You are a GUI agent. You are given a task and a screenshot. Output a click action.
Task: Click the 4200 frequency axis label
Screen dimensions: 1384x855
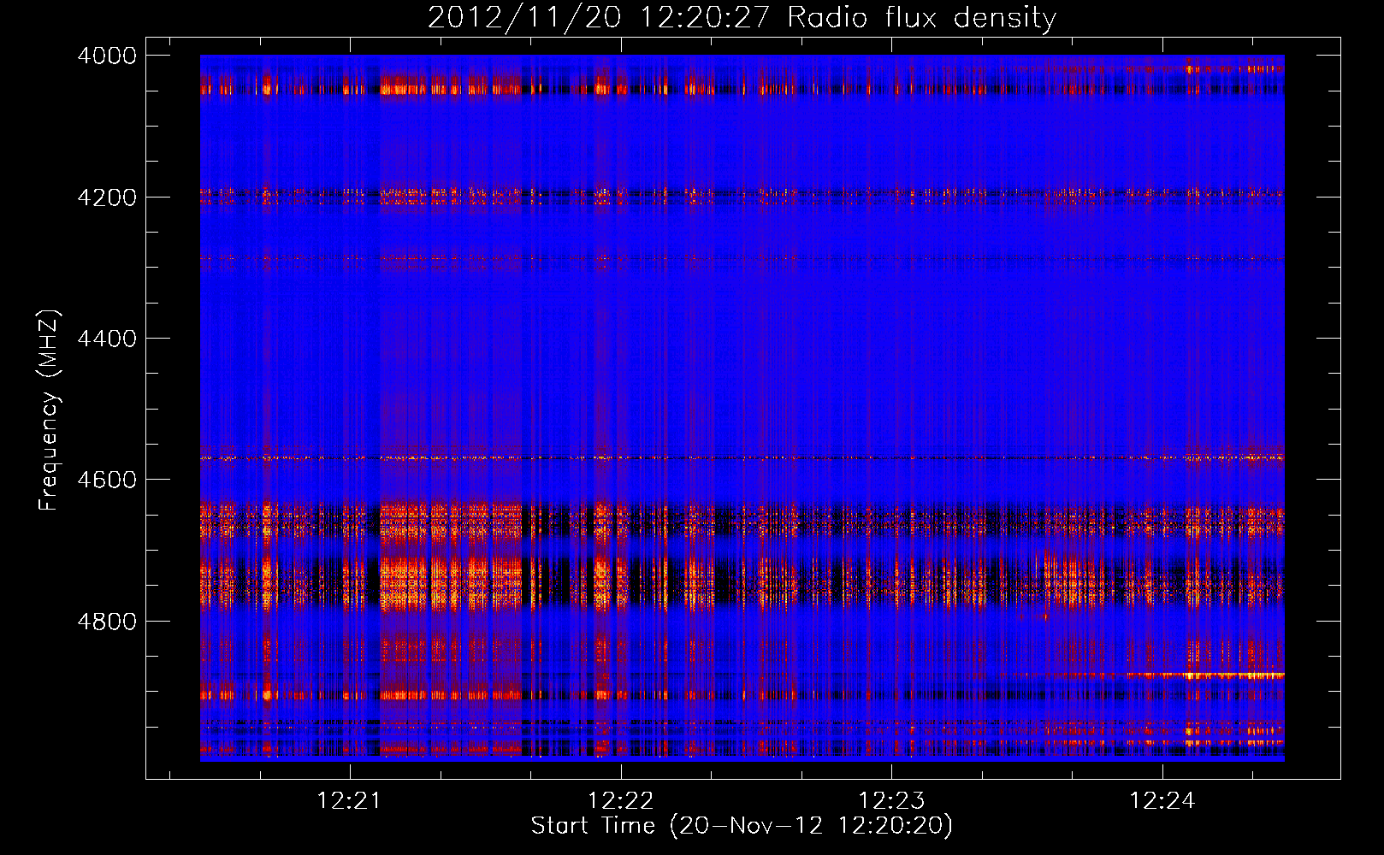coord(107,198)
